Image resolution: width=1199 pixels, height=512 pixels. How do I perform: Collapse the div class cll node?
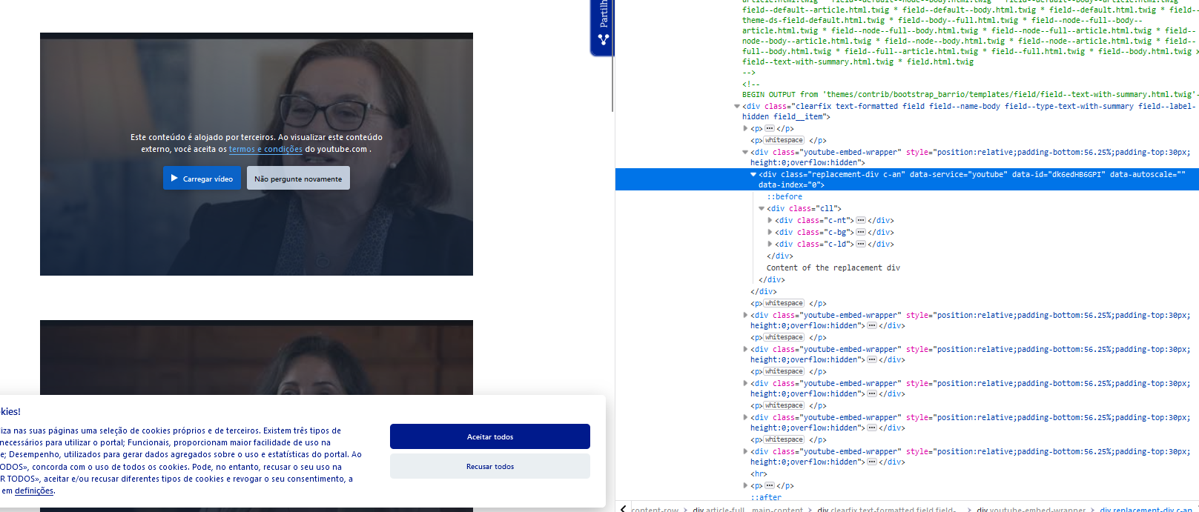click(x=762, y=208)
